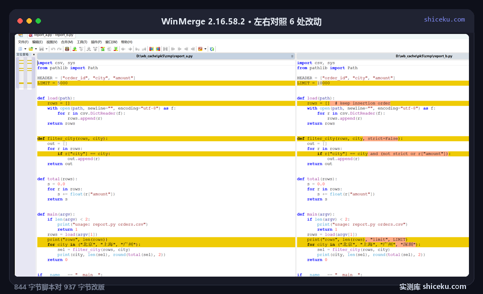Open the left pane header menu button
The image size is (483, 294).
[292, 56]
